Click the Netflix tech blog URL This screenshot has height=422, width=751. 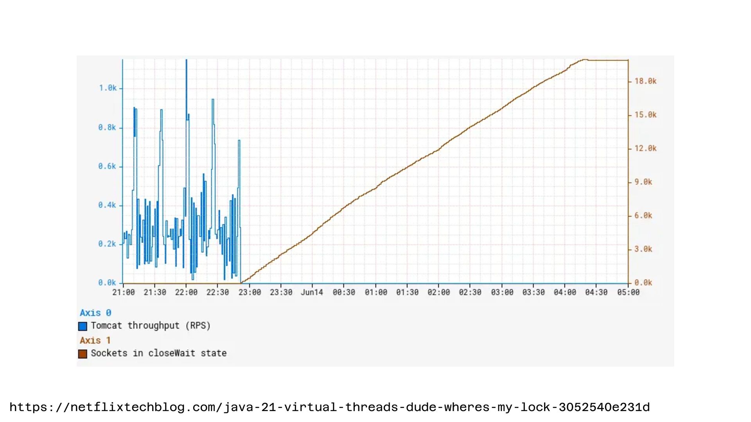coord(329,407)
